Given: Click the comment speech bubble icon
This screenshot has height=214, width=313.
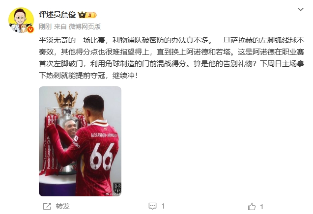Looking at the screenshot, I should pyautogui.click(x=152, y=206).
